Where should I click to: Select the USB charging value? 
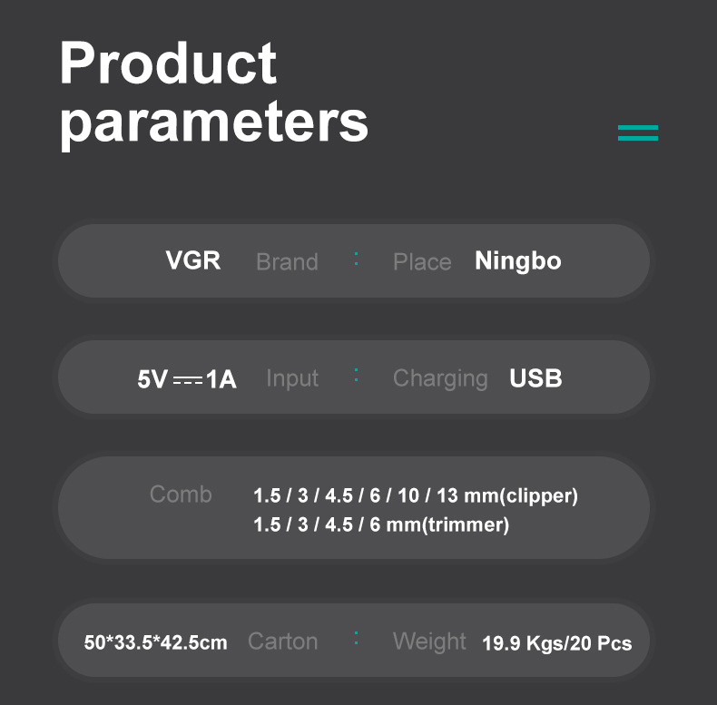click(535, 378)
